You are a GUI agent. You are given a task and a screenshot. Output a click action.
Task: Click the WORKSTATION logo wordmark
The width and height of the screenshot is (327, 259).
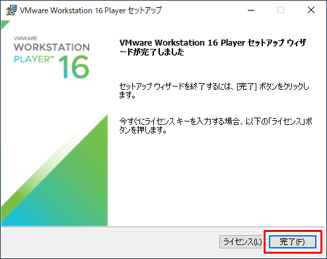point(52,47)
